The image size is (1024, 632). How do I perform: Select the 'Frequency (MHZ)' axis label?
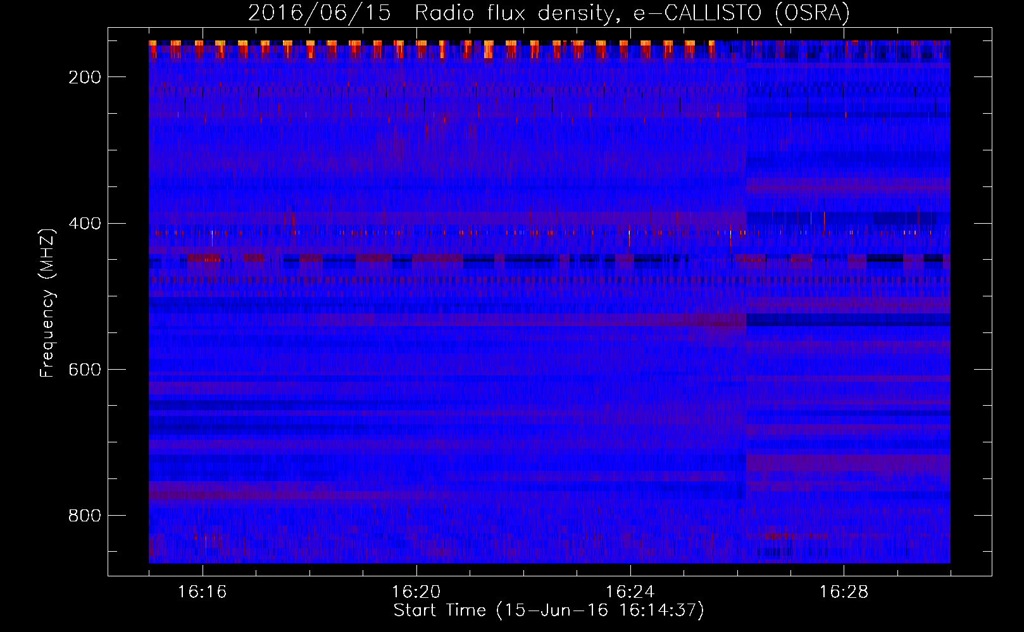click(x=48, y=303)
